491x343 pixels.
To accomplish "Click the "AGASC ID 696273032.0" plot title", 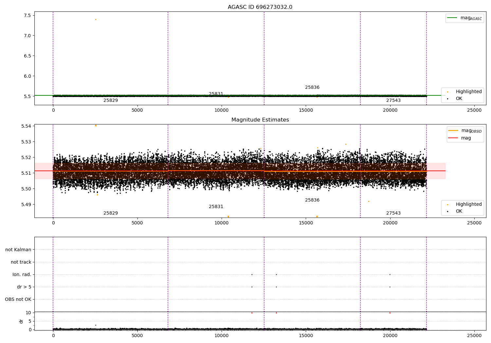I will click(260, 7).
